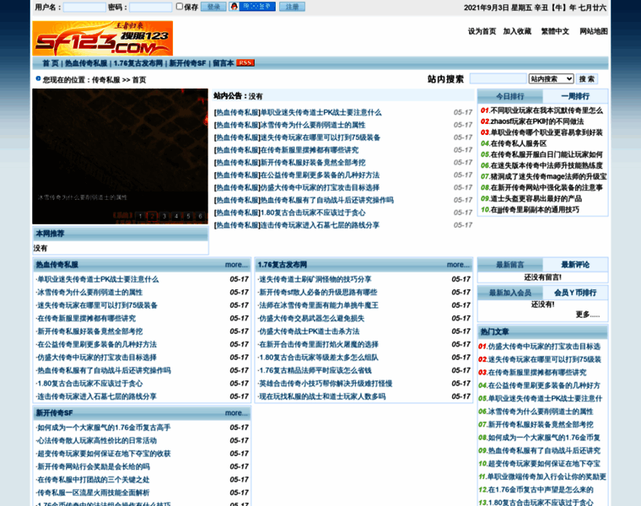Show slide 1 in the slideshow

tap(140, 216)
